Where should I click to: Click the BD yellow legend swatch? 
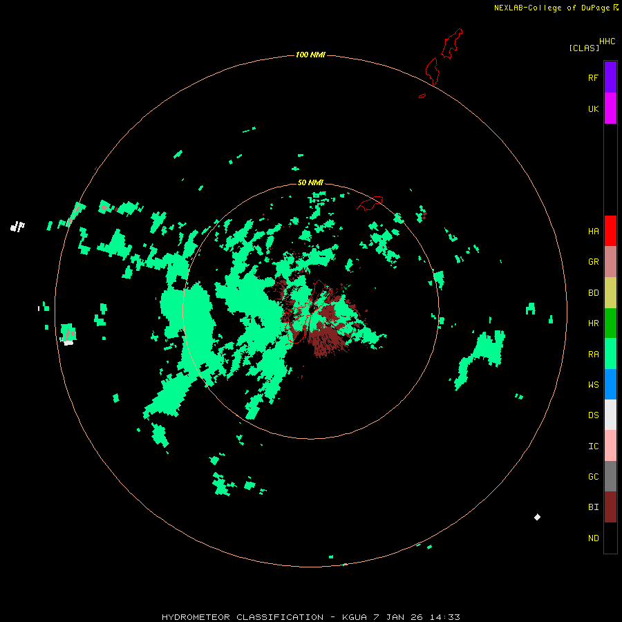click(x=610, y=293)
